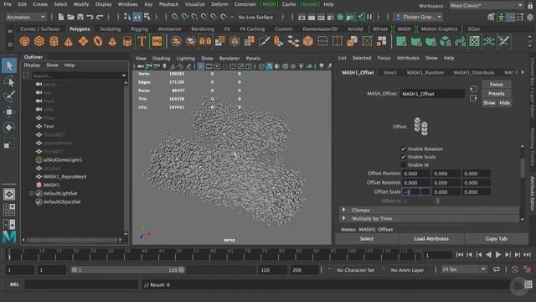The width and height of the screenshot is (536, 302).
Task: Click the Focus button
Action: click(497, 84)
